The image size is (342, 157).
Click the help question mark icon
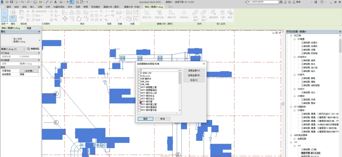(322, 2)
